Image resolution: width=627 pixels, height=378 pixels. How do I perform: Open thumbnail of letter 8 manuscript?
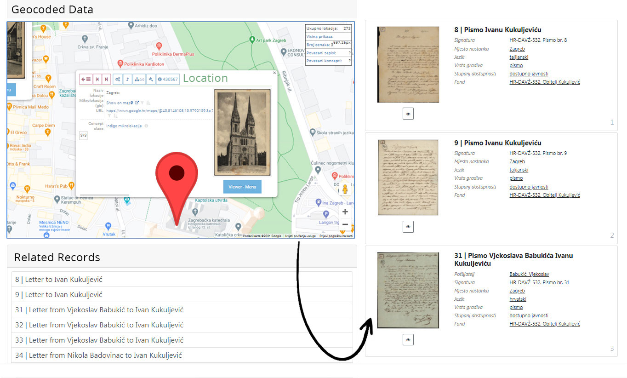[x=408, y=64]
